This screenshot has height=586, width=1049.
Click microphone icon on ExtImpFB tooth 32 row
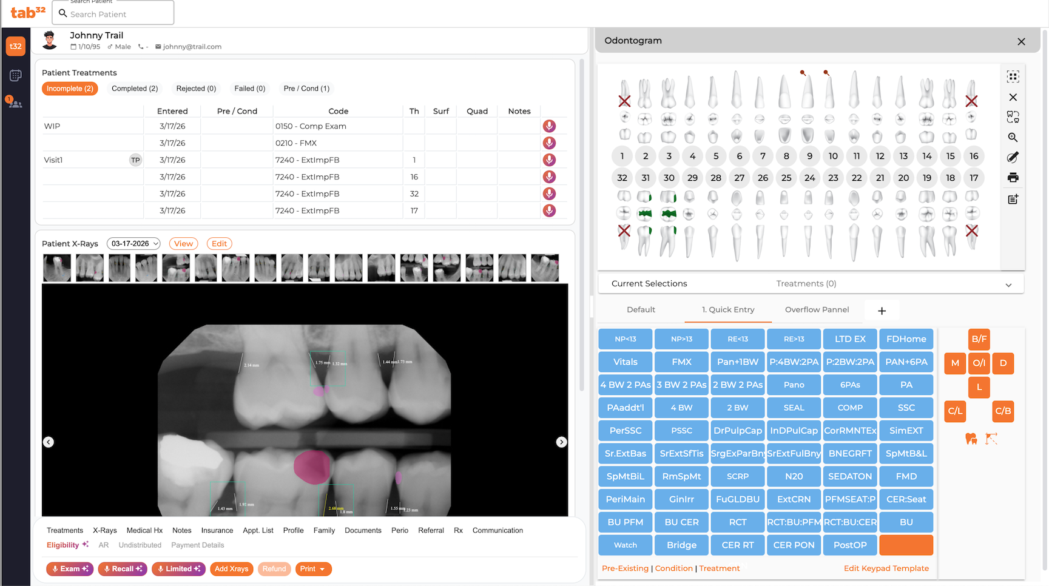click(549, 194)
